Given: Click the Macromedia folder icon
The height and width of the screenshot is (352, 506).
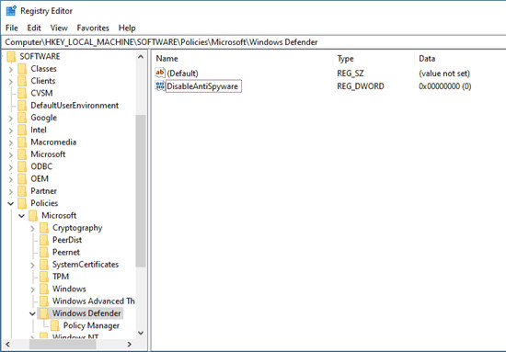Looking at the screenshot, I should (22, 142).
